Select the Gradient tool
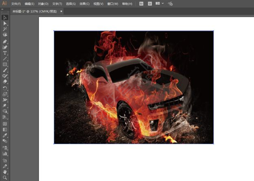The height and width of the screenshot is (181, 254). click(x=5, y=130)
